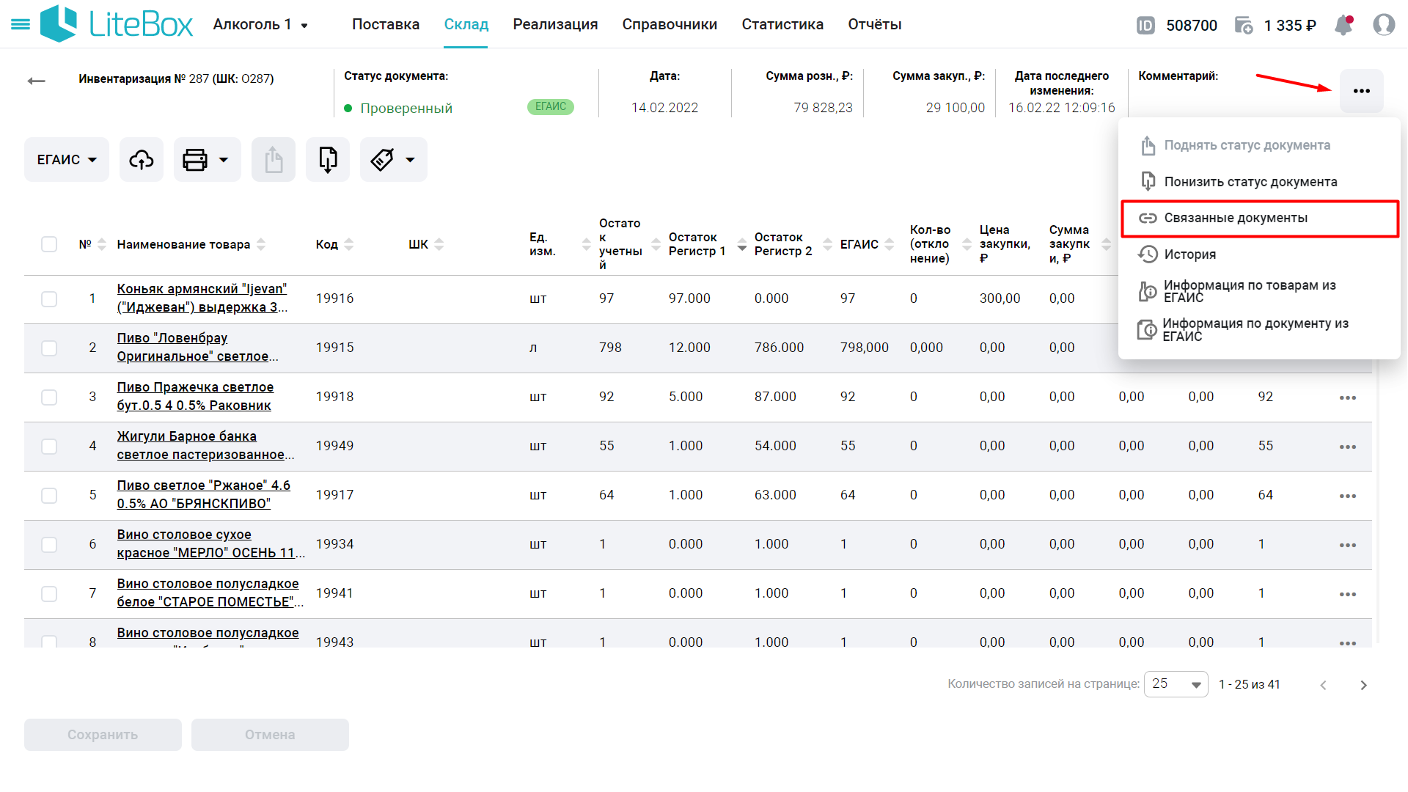Sort by Остаток Регистр 1 column arrow
This screenshot has width=1408, height=792.
742,244
